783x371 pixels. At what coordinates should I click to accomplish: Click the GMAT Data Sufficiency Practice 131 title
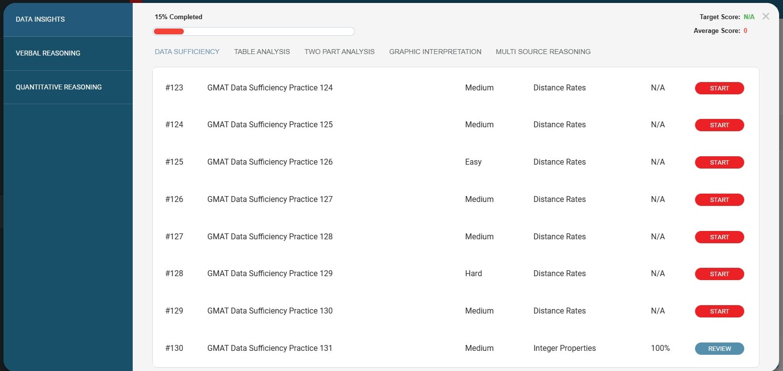pyautogui.click(x=269, y=348)
